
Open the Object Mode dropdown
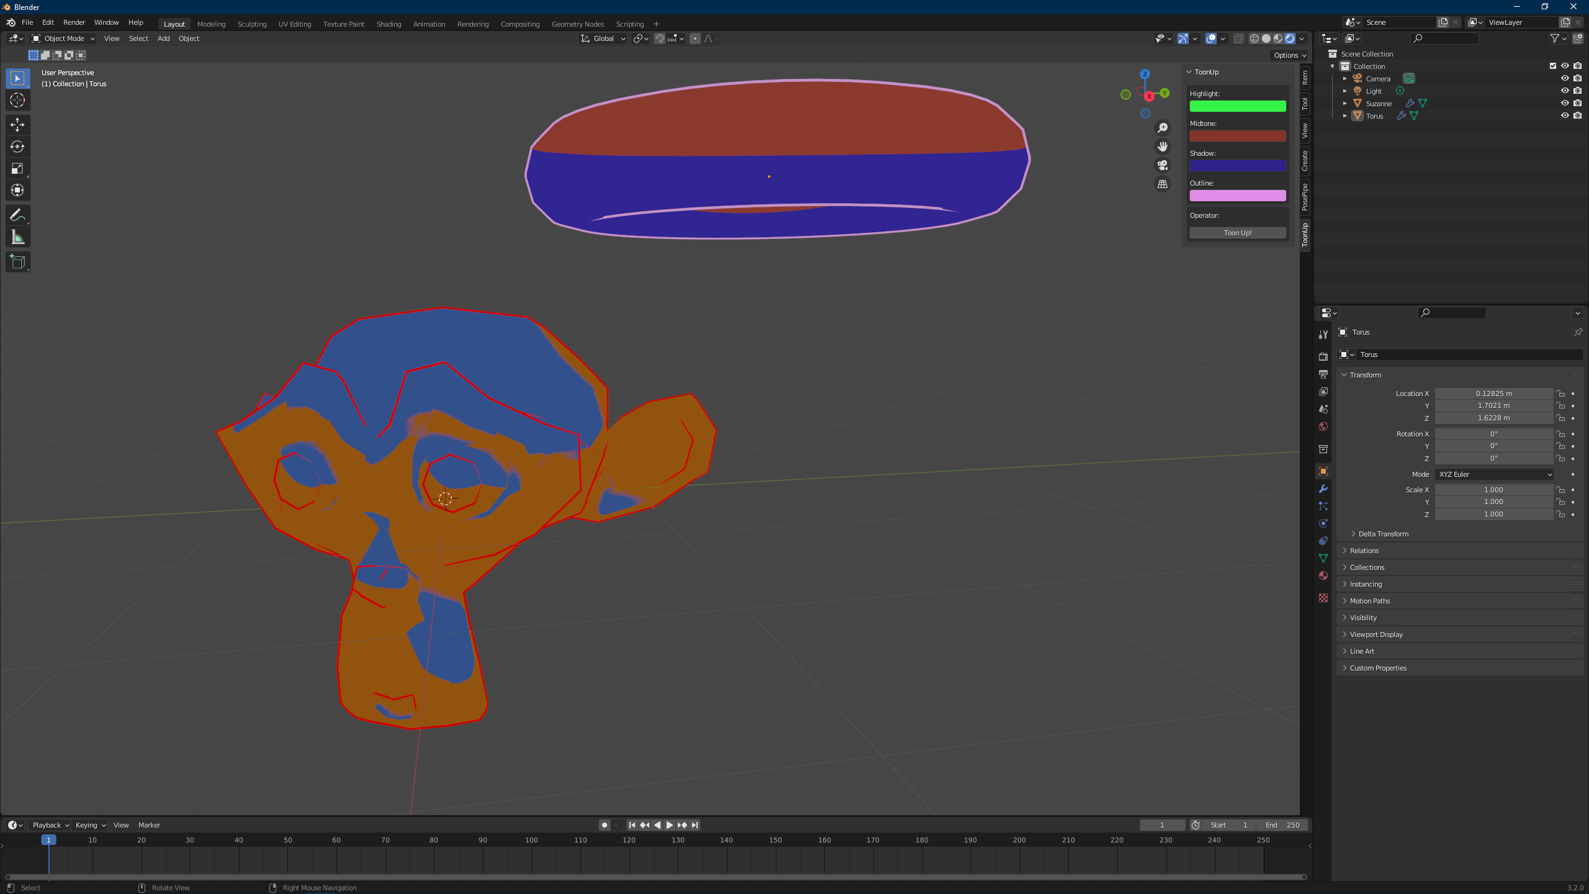63,38
